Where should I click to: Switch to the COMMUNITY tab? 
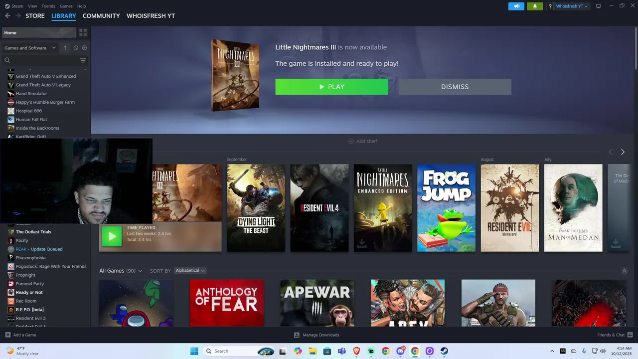pos(101,16)
